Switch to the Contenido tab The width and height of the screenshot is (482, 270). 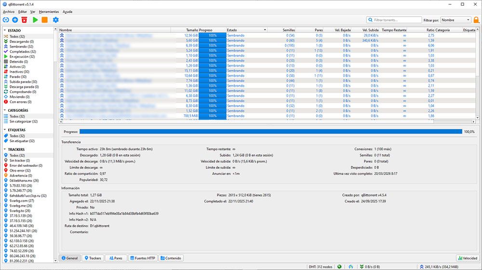(171, 258)
